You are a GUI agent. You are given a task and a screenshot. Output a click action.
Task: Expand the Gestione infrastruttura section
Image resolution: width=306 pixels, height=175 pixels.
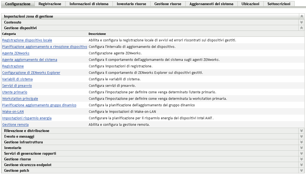pos(301,142)
